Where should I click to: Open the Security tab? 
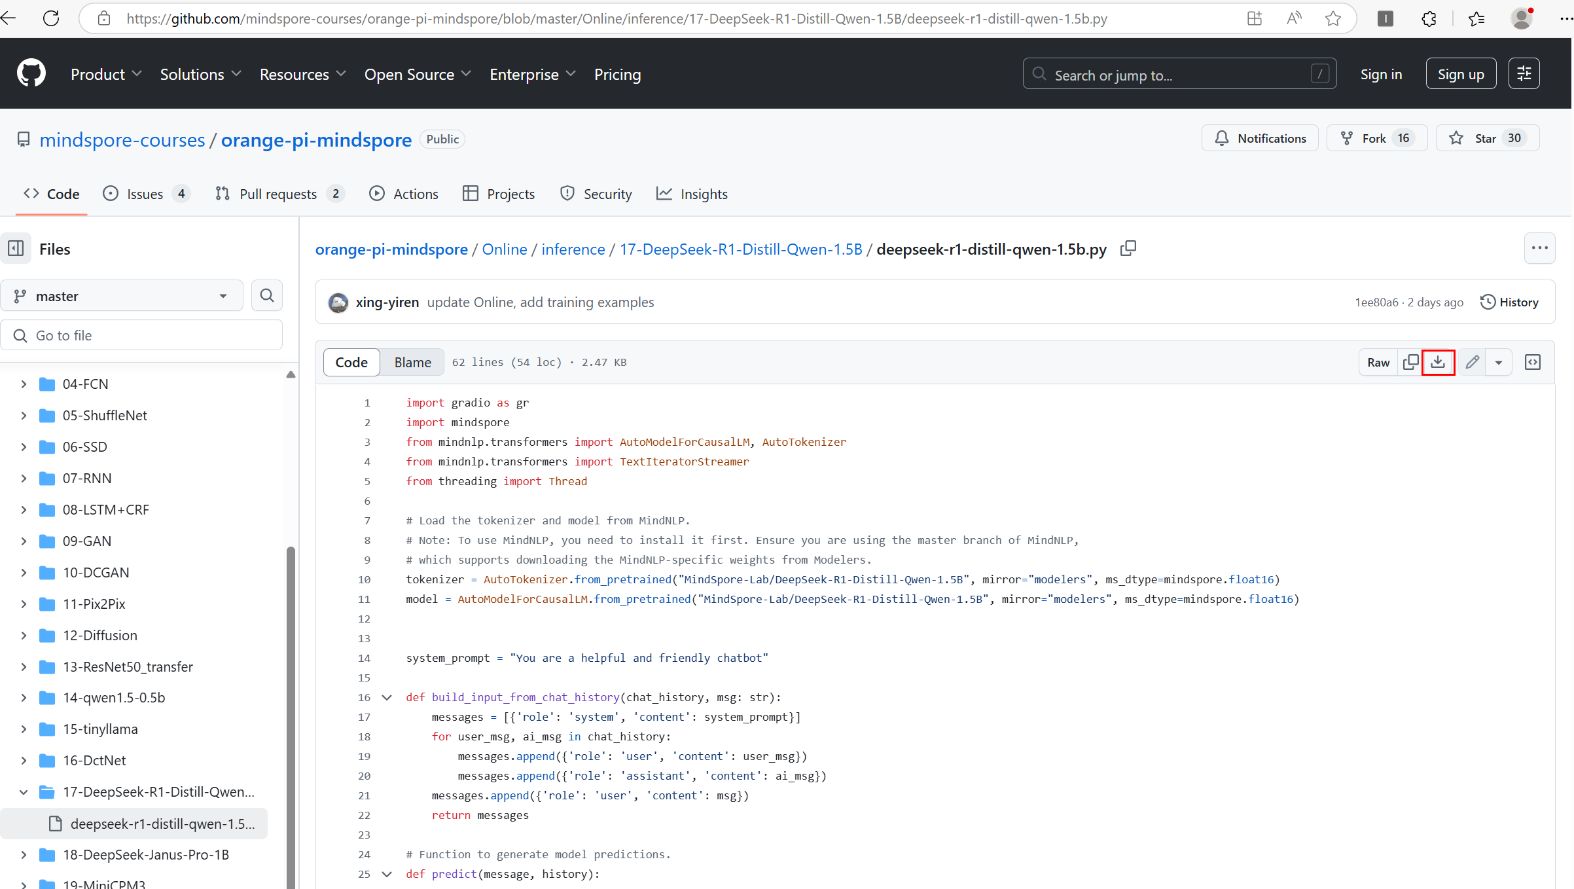click(596, 194)
